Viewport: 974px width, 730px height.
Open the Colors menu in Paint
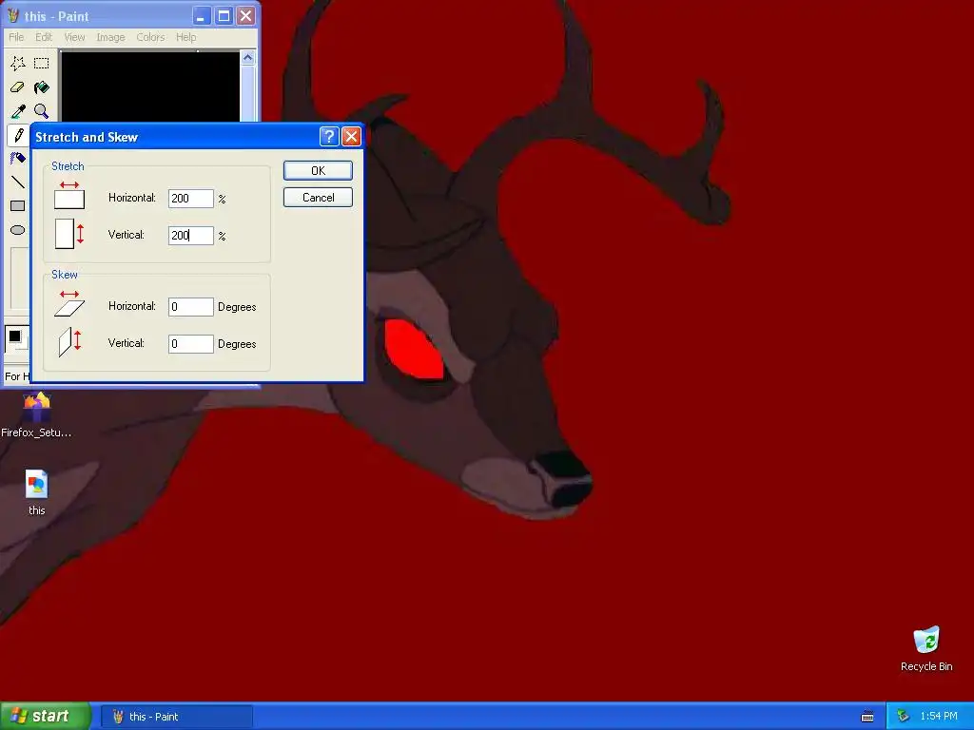point(150,37)
